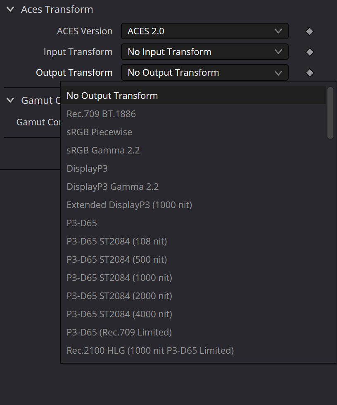337x405 pixels.
Task: Select P3-D65 ST2084 (1000 nit)
Action: click(193, 278)
